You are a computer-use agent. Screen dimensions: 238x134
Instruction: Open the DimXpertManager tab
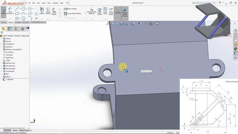coord(22,29)
